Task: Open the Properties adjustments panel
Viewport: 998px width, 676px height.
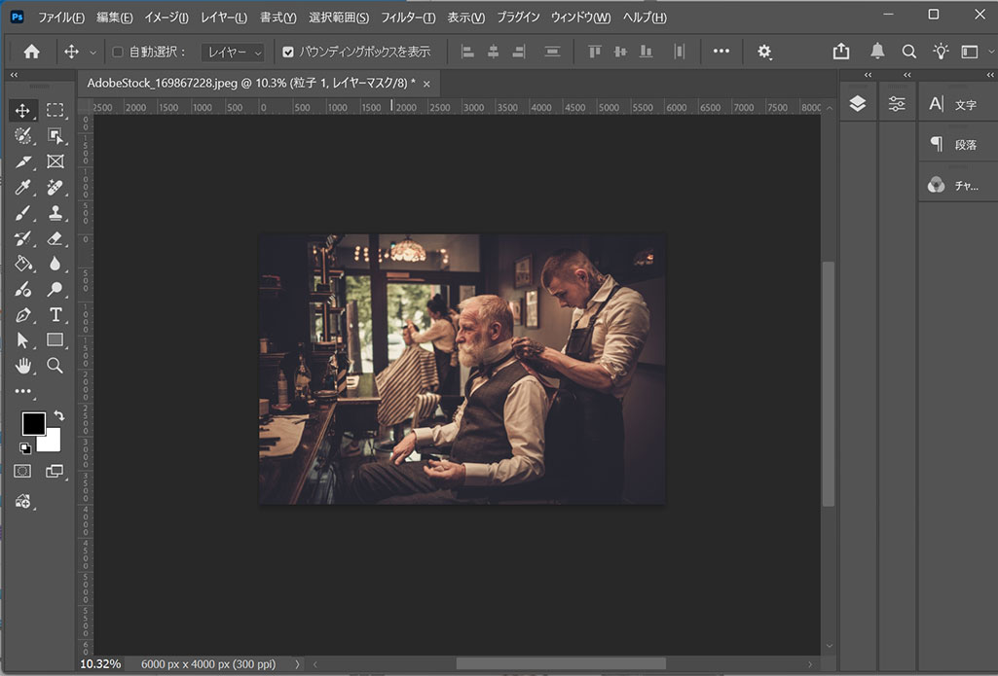Action: click(896, 102)
